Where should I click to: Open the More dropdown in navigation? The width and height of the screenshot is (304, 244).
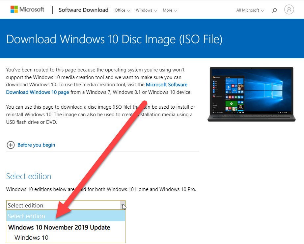click(x=170, y=10)
